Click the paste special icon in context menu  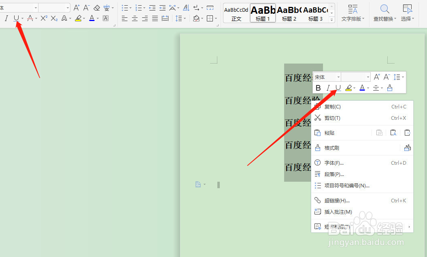[408, 133]
